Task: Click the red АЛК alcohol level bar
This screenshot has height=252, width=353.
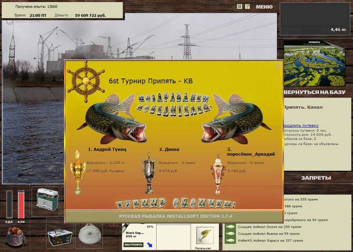Action: [21, 204]
